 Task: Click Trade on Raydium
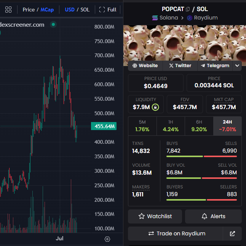pos(176,233)
